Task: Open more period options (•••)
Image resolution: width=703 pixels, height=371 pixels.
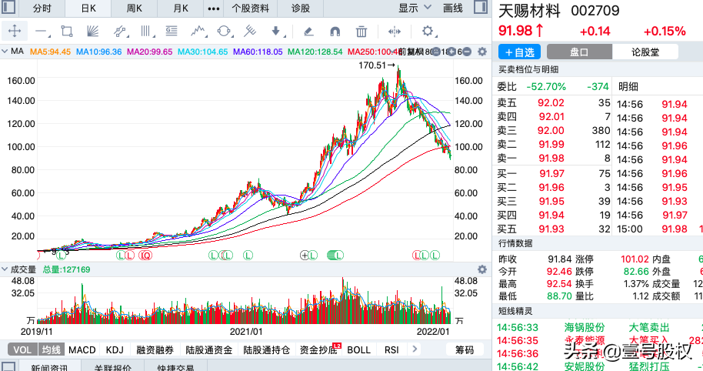Action: coord(214,8)
